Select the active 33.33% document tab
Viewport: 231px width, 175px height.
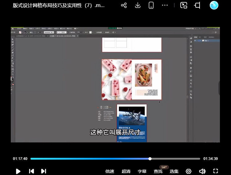pos(62,36)
